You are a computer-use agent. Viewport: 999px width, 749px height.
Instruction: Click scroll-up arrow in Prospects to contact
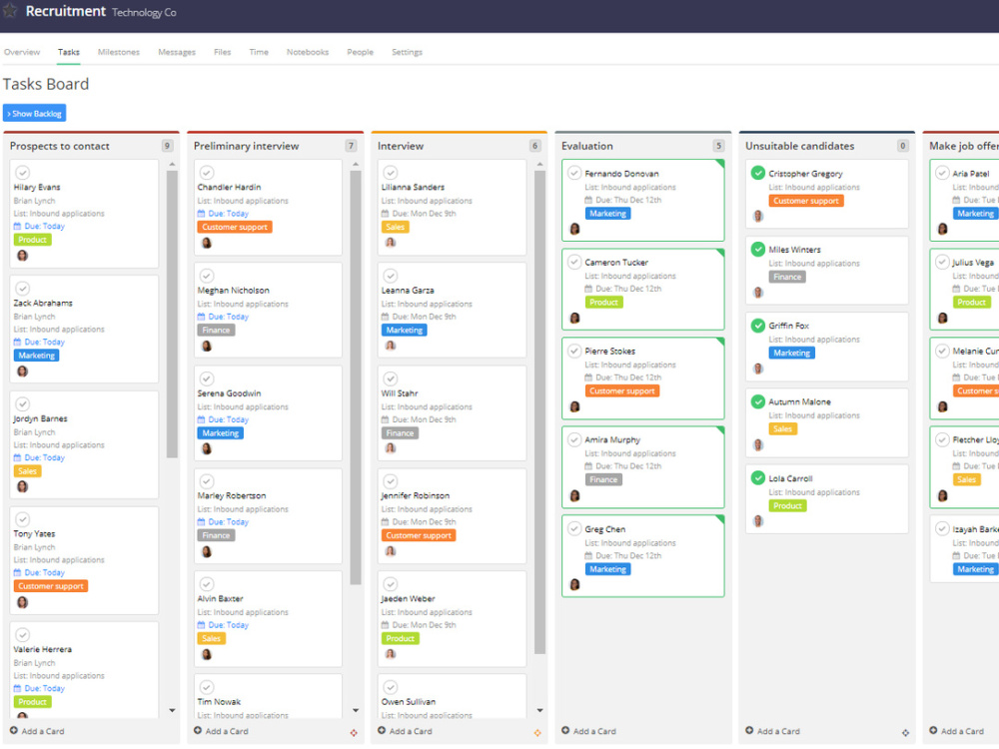[172, 165]
